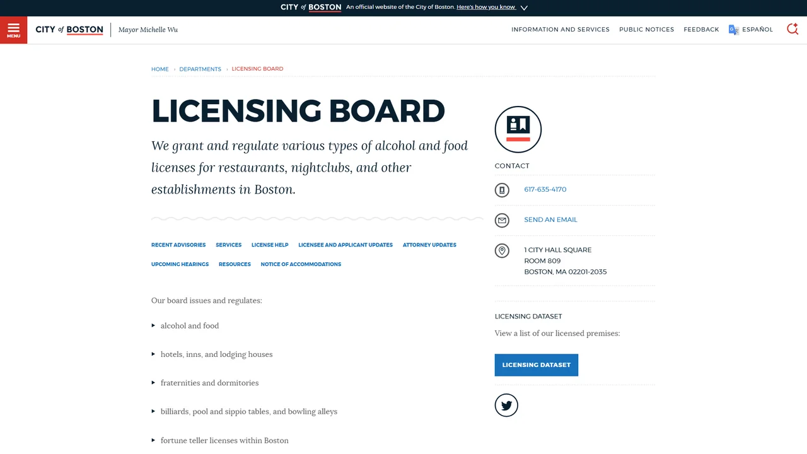This screenshot has width=807, height=454.
Task: Open Information and Services menu
Action: click(560, 30)
